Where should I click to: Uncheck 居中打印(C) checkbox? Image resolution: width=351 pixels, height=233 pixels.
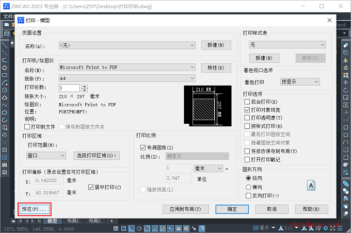pos(91,187)
